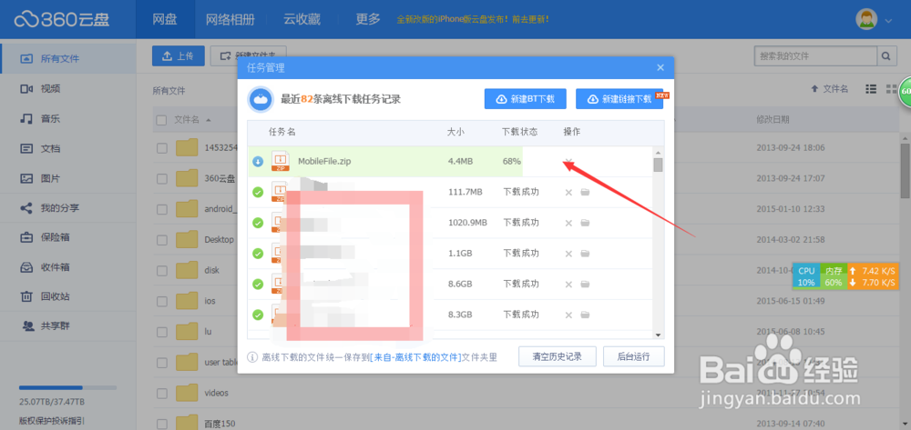Check the lu folder checkbox

point(162,332)
